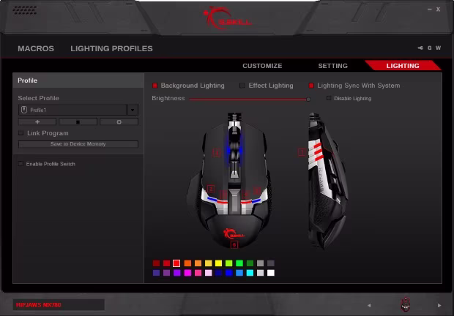
Task: Check the Link Program box
Action: tap(21, 133)
